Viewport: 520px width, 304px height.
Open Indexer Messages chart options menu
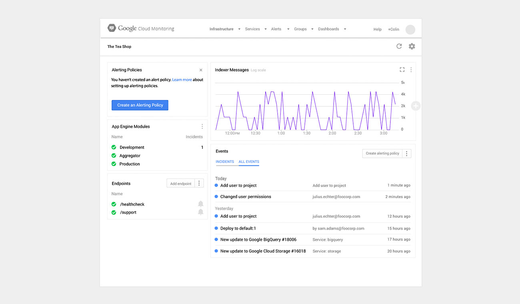coord(411,70)
